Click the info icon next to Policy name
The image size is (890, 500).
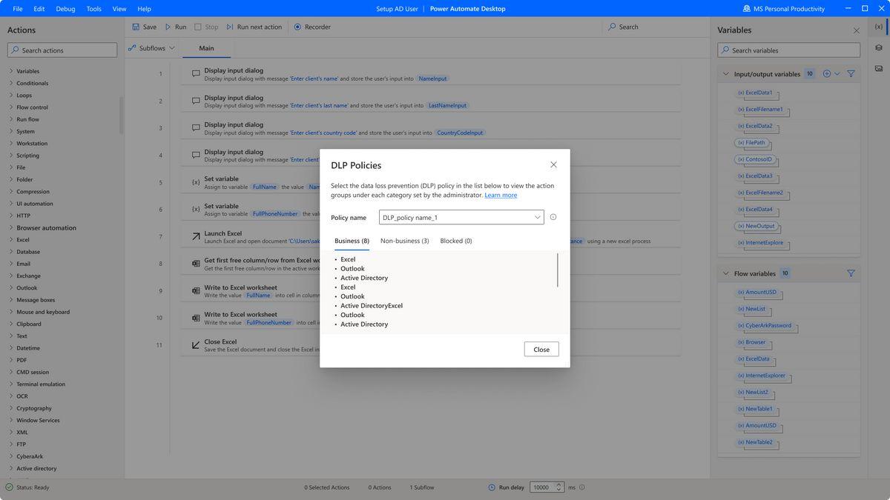[x=553, y=217]
